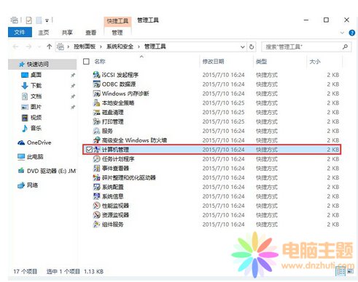The image size is (358, 282).
Task: Switch to the 查看 ribbon tab
Action: [x=90, y=33]
